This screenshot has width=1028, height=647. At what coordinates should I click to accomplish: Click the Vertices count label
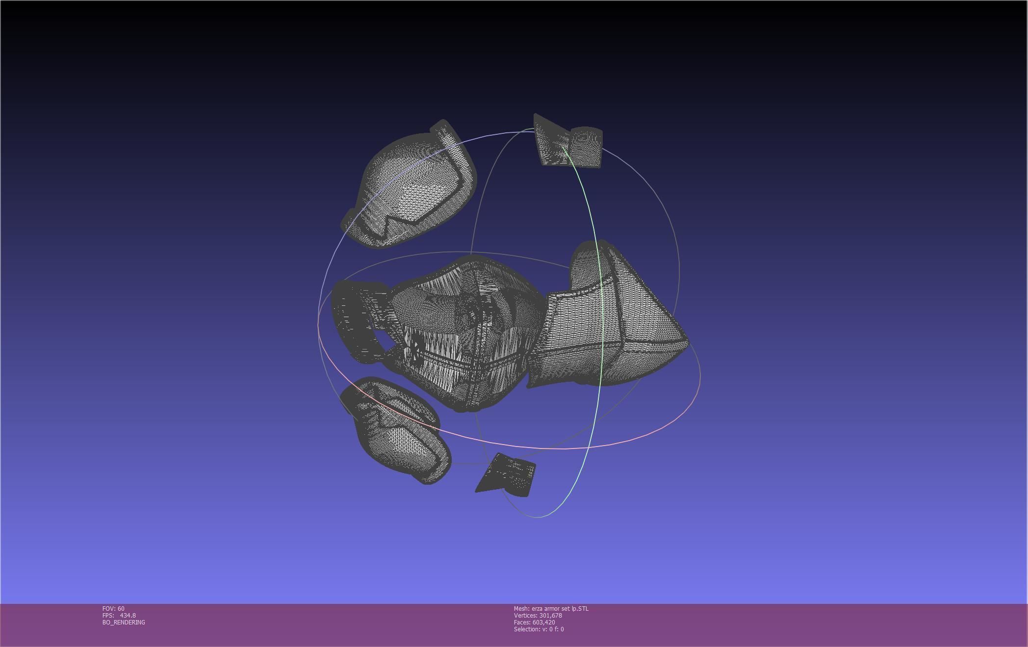click(538, 616)
